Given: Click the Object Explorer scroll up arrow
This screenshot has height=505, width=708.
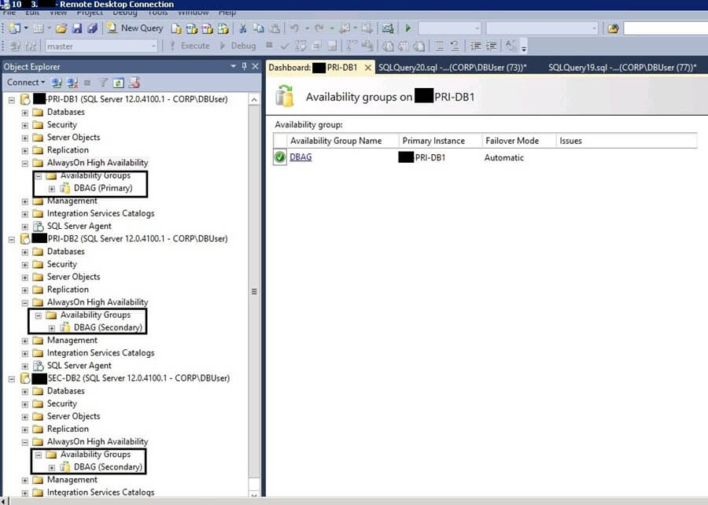Looking at the screenshot, I should [x=254, y=99].
